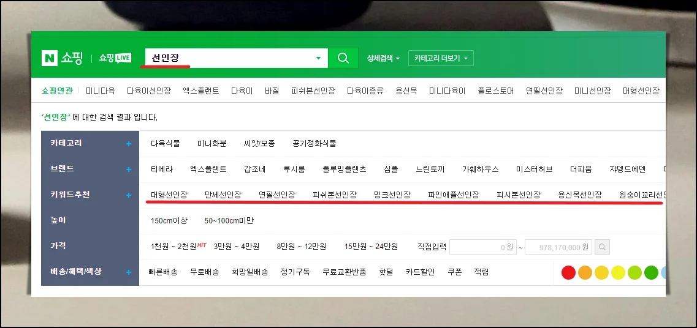
Task: Click related keyword 플로스토어
Action: [496, 91]
